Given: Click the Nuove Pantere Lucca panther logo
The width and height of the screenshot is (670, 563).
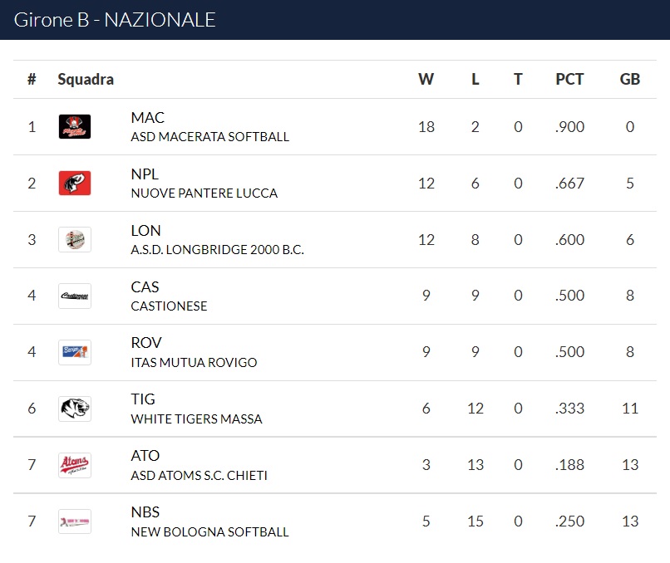Looking at the screenshot, I should point(75,184).
